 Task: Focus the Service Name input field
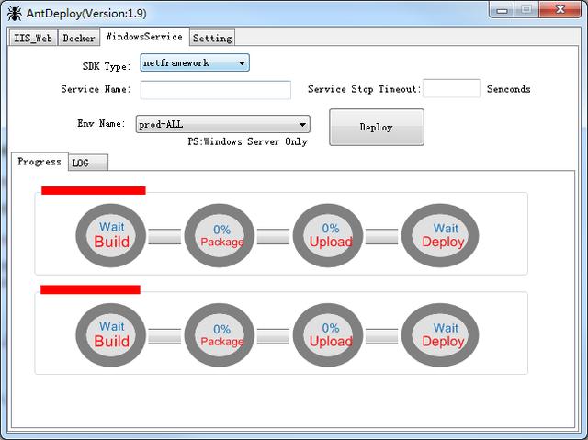216,90
